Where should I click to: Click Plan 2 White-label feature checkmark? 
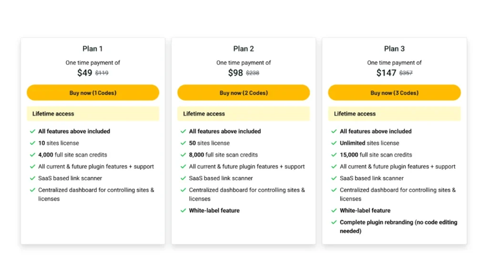(x=183, y=211)
